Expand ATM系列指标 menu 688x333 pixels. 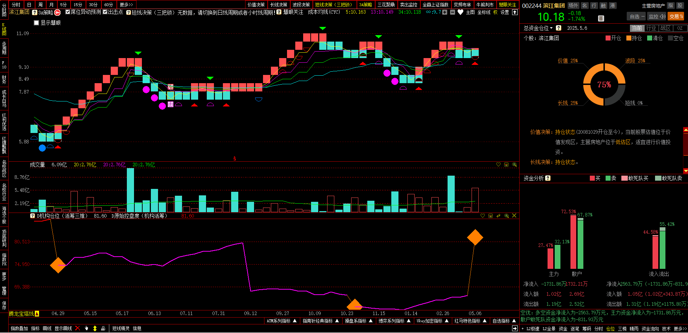point(282,321)
